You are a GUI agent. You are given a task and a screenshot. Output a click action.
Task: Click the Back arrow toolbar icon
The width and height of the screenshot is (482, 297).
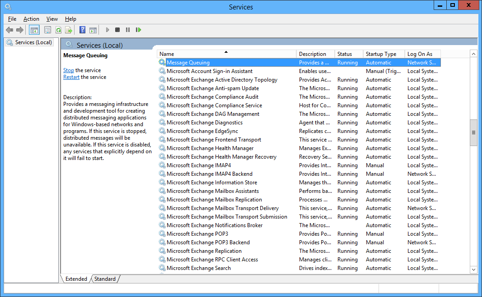pyautogui.click(x=9, y=30)
